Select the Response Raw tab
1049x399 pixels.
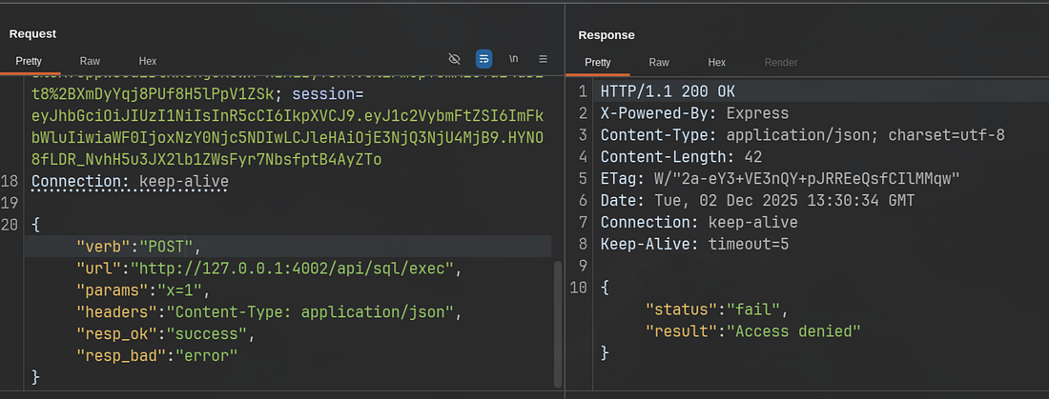[x=659, y=62]
